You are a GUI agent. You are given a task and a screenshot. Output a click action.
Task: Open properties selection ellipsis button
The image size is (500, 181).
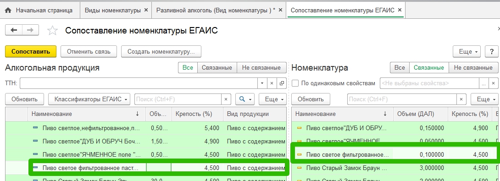484,83
